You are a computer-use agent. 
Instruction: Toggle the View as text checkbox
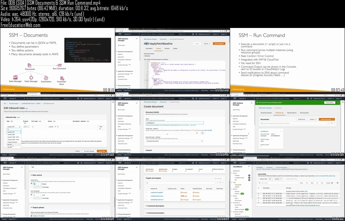259,179
